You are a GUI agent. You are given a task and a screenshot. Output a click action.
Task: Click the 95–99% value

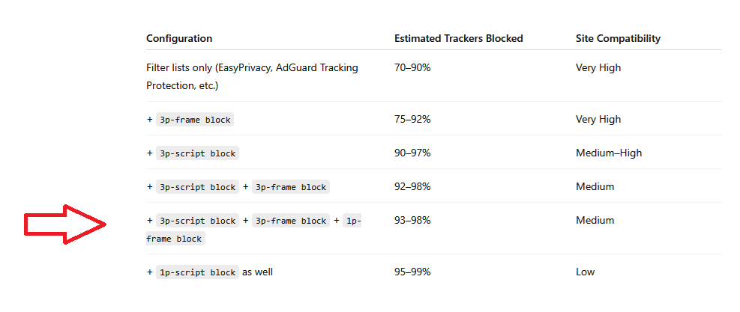pyautogui.click(x=412, y=272)
